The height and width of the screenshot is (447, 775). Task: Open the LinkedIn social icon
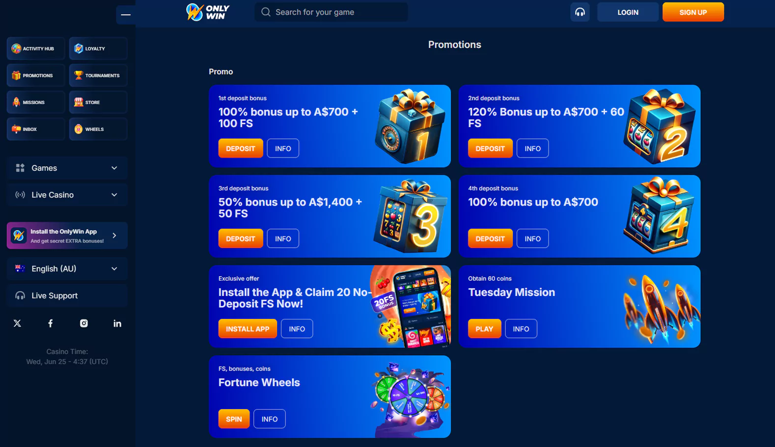117,323
